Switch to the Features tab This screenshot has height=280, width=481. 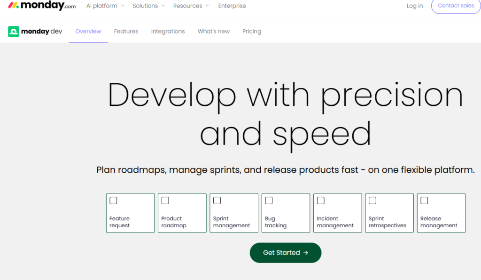point(126,32)
